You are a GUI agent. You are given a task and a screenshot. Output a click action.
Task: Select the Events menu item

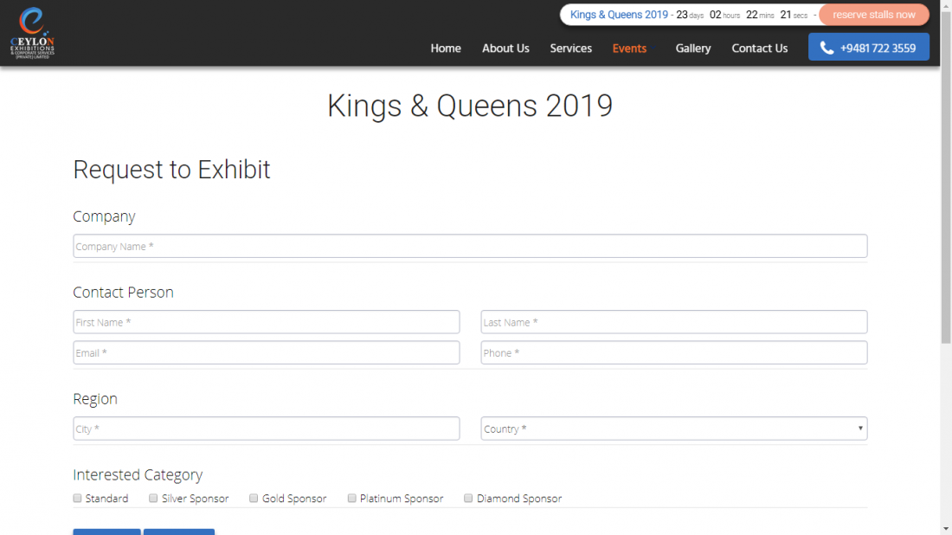click(629, 48)
